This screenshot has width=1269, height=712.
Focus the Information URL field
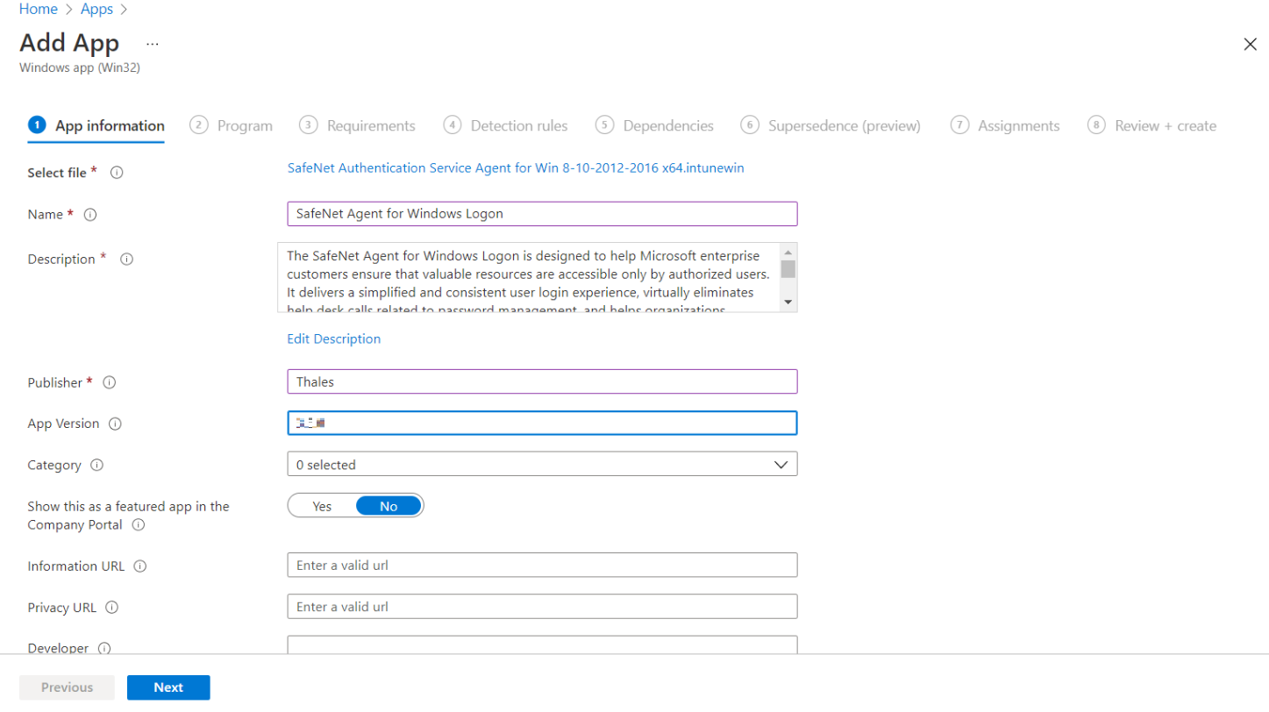pyautogui.click(x=542, y=565)
